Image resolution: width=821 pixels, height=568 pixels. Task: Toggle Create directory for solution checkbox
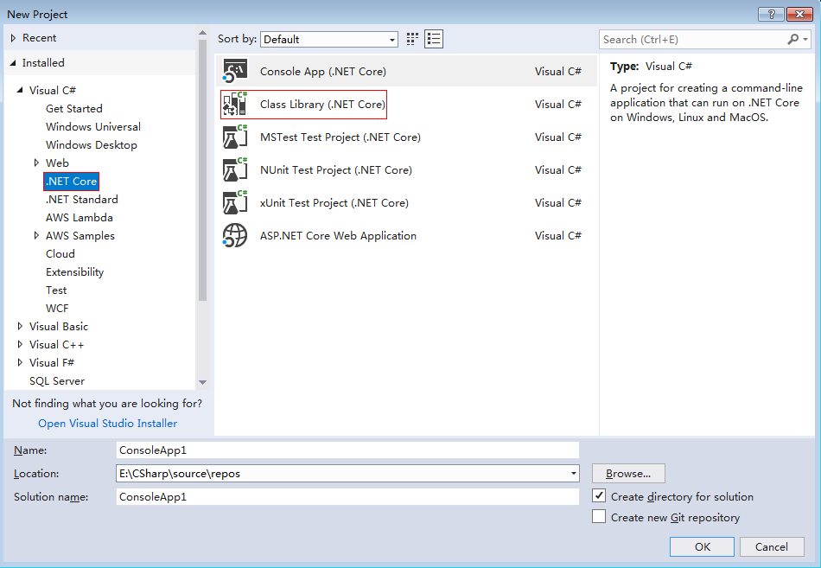(x=599, y=495)
